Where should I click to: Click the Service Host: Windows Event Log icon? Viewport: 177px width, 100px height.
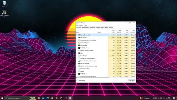pyautogui.click(x=79, y=66)
